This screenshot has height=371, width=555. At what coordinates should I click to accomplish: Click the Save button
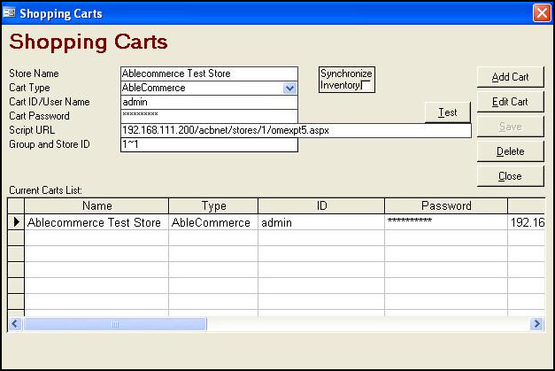tap(510, 127)
